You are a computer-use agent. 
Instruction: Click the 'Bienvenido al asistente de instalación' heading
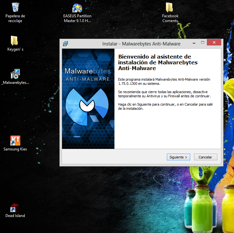[x=158, y=62]
